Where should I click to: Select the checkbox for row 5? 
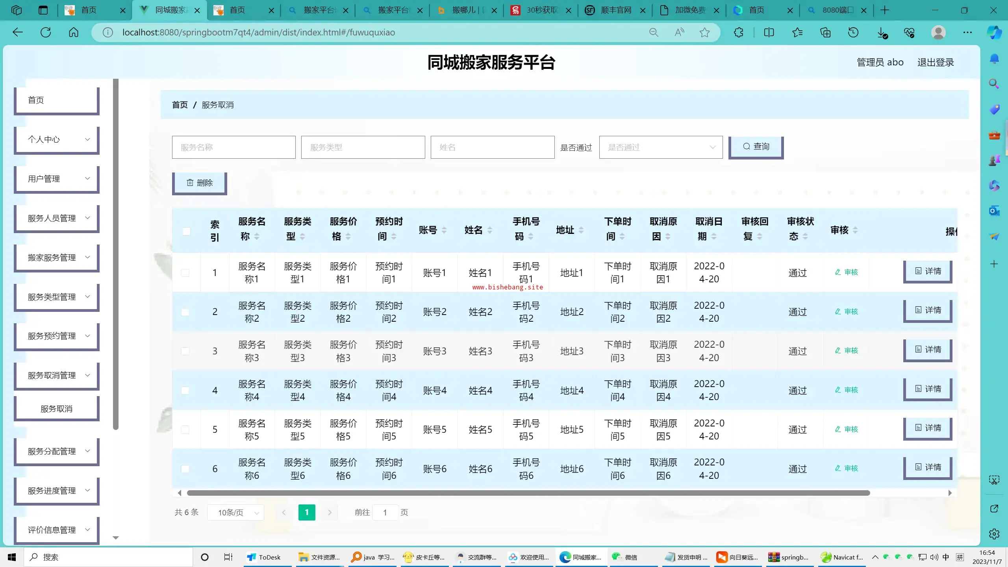(185, 429)
